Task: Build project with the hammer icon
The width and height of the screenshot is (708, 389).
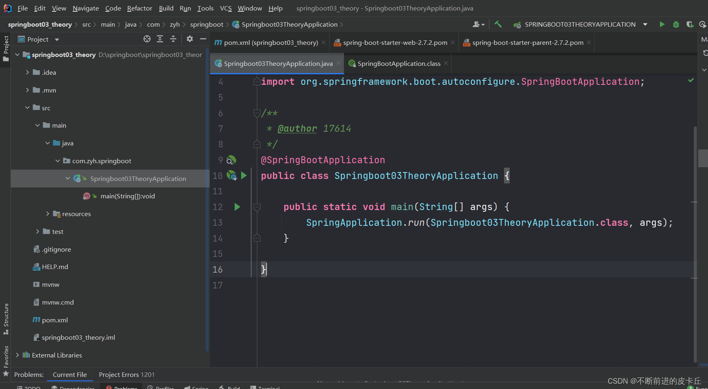Action: click(x=498, y=24)
